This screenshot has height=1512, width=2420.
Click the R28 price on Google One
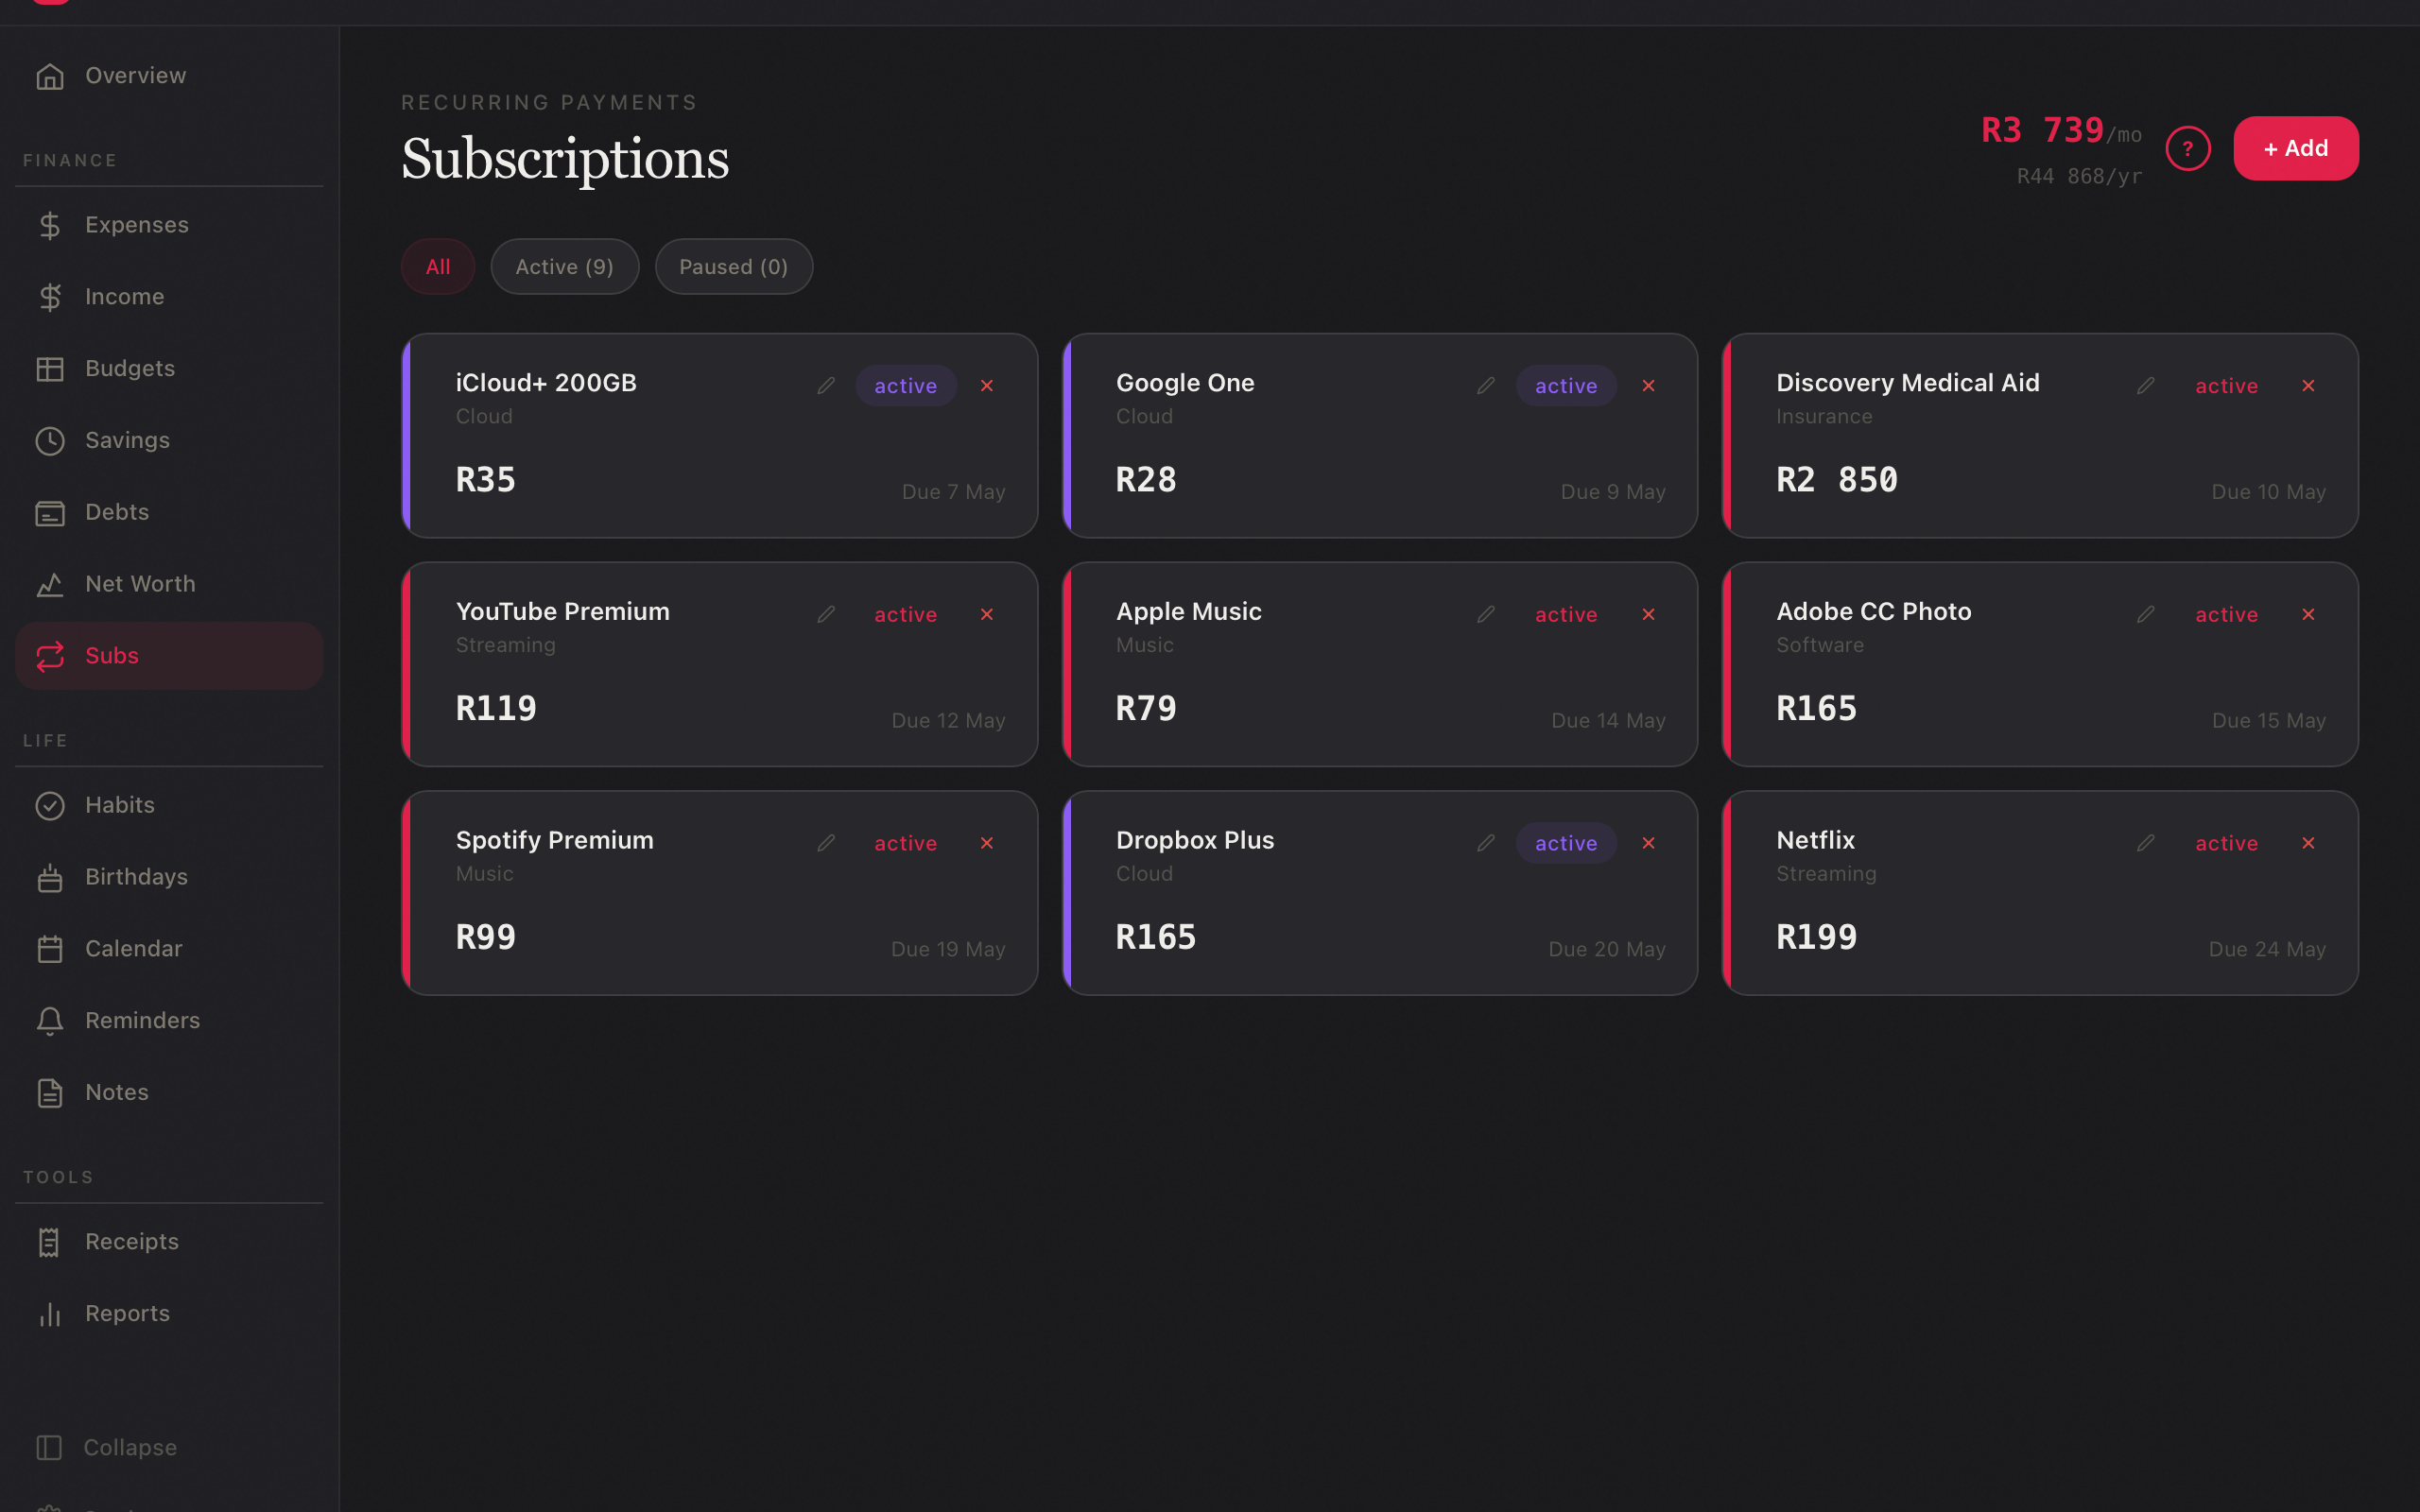(x=1146, y=480)
